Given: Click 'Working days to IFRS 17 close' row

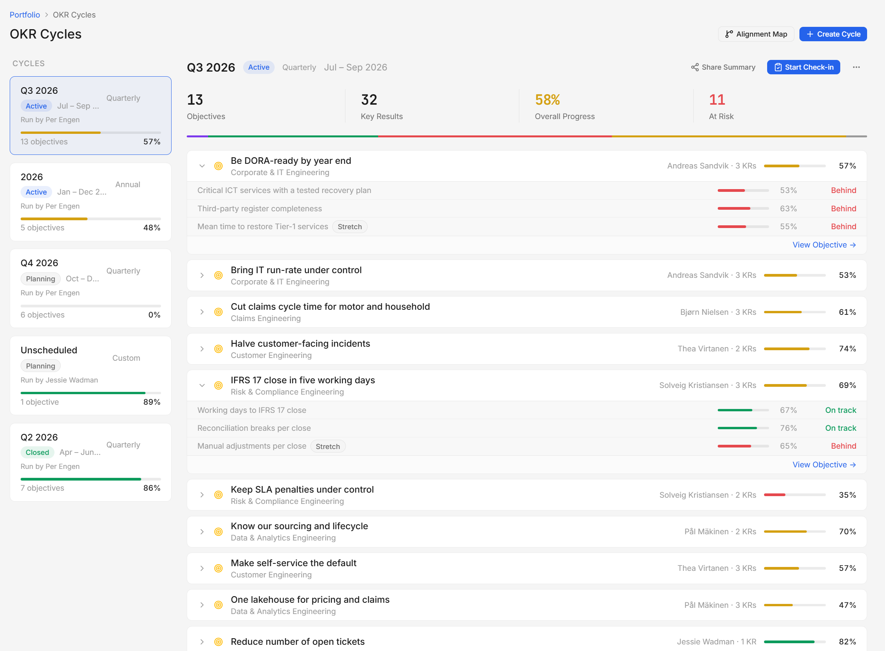Looking at the screenshot, I should [x=527, y=410].
